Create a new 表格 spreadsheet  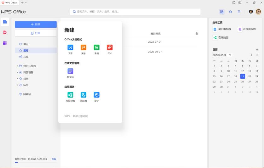point(96,48)
